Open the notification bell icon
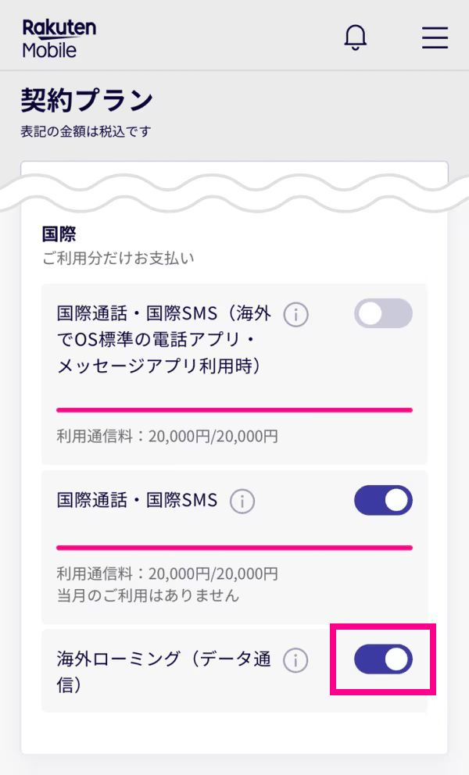Image resolution: width=469 pixels, height=775 pixels. point(356,37)
